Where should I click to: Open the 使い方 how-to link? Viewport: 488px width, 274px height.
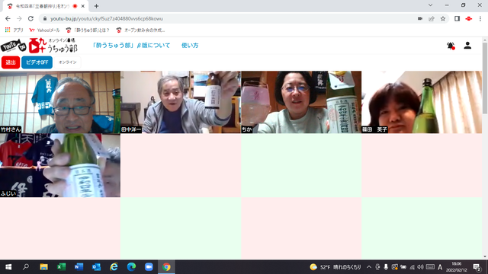click(x=190, y=46)
